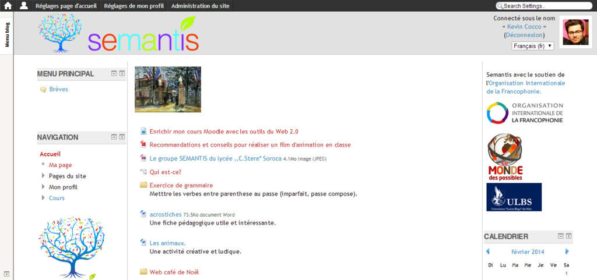Click folder icon beside Exercice de grammaire
Image resolution: width=597 pixels, height=280 pixels.
pos(143,185)
